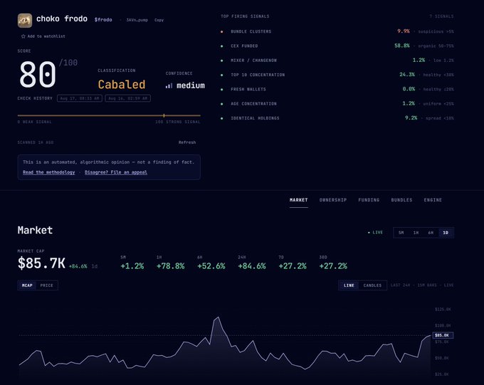Click the 24.3% top 10 concentration value
The width and height of the screenshot is (484, 385).
pos(407,75)
